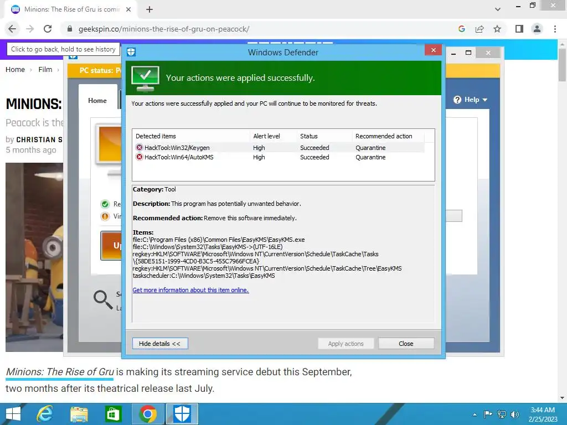Screen dimensions: 567x425
Task: Open Google icon in address bar
Action: [x=461, y=29]
